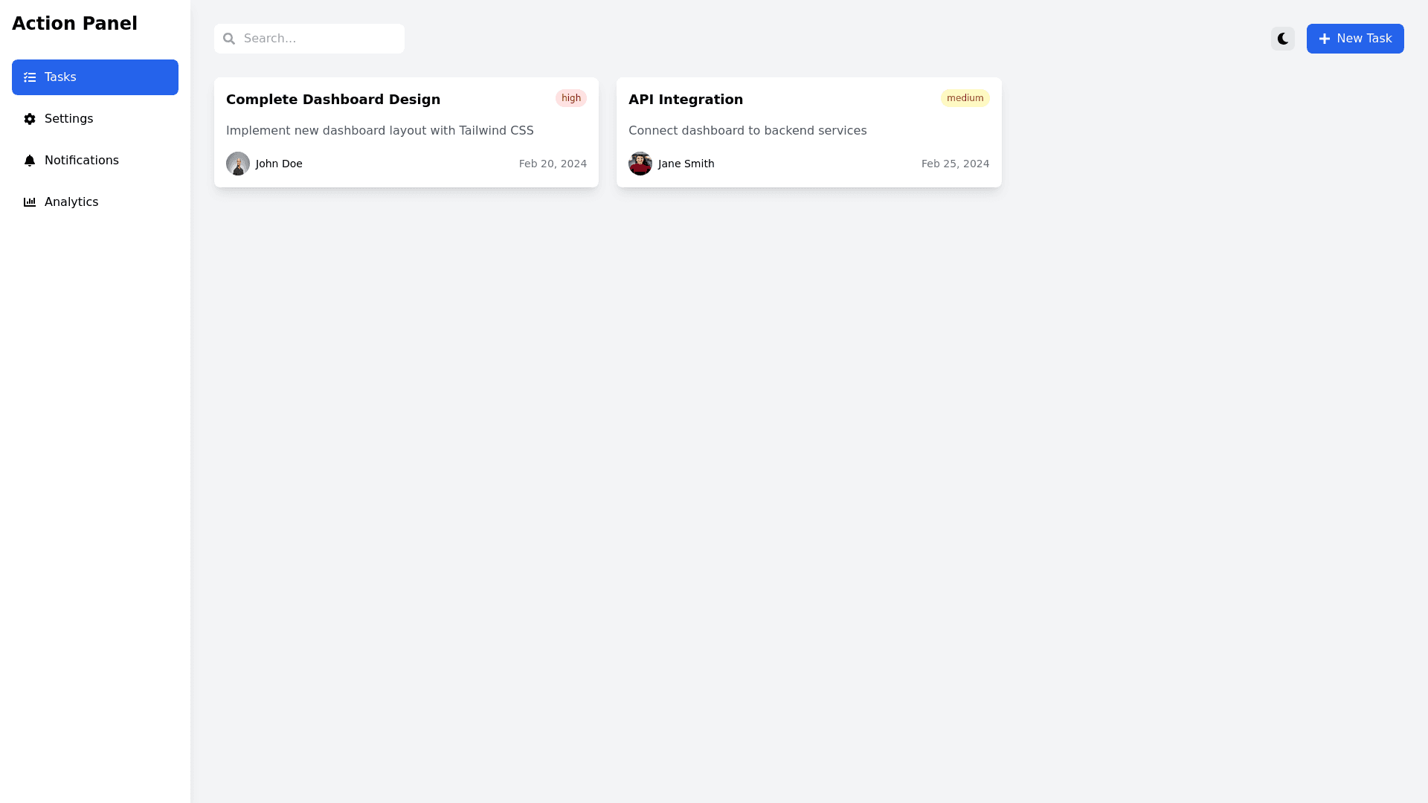Focus the Search input field
1428x803 pixels.
pyautogui.click(x=320, y=39)
